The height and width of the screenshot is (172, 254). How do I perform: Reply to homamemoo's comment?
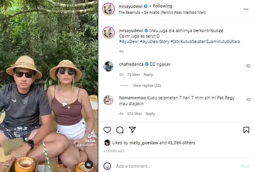[150, 114]
